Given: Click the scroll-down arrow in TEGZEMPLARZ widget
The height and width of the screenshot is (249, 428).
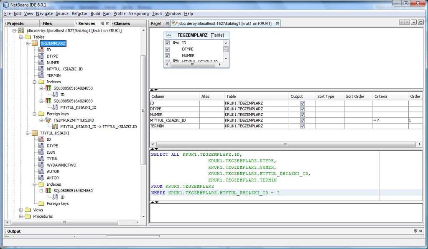Looking at the screenshot, I should 226,59.
